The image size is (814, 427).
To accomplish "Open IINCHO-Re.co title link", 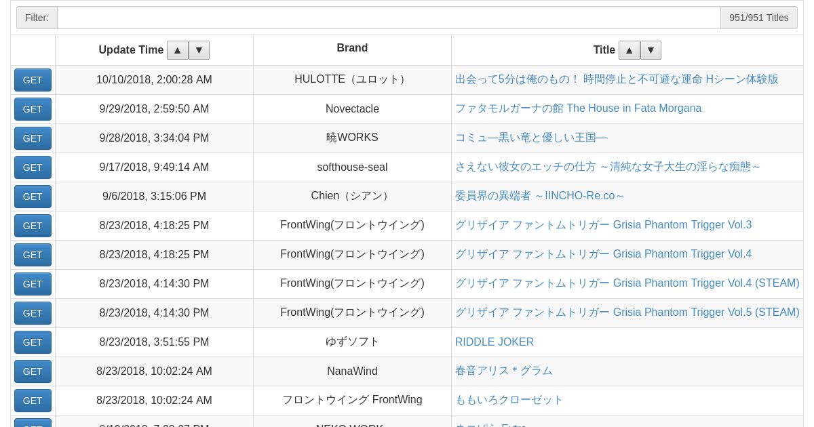I will pos(539,196).
